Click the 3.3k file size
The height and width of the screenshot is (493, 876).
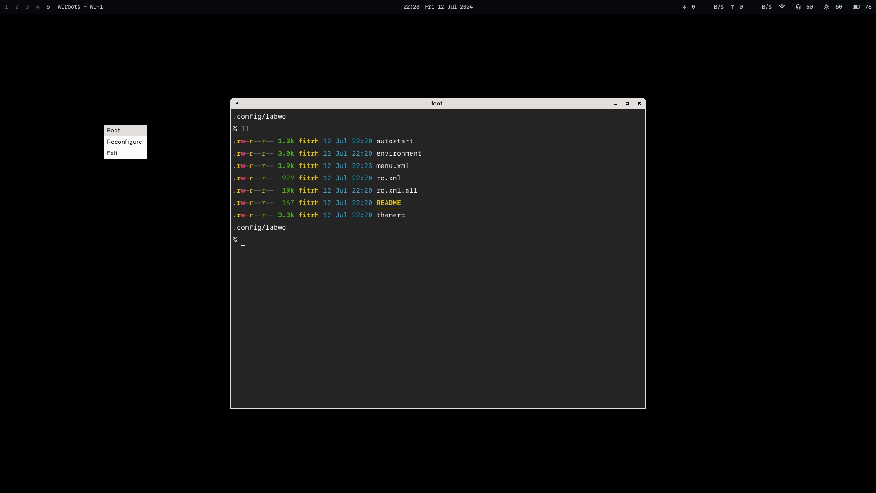pyautogui.click(x=286, y=215)
